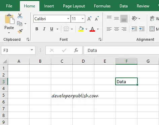Click the Paste clipboard icon
Image resolution: width=159 pixels, height=125 pixels.
9,19
